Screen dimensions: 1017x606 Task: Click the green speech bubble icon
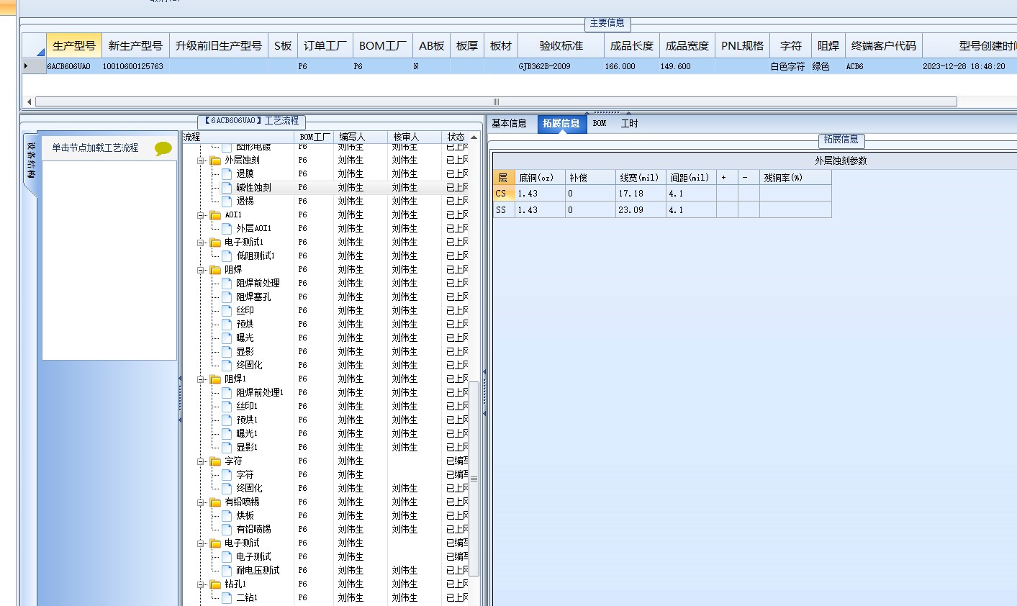(x=163, y=148)
